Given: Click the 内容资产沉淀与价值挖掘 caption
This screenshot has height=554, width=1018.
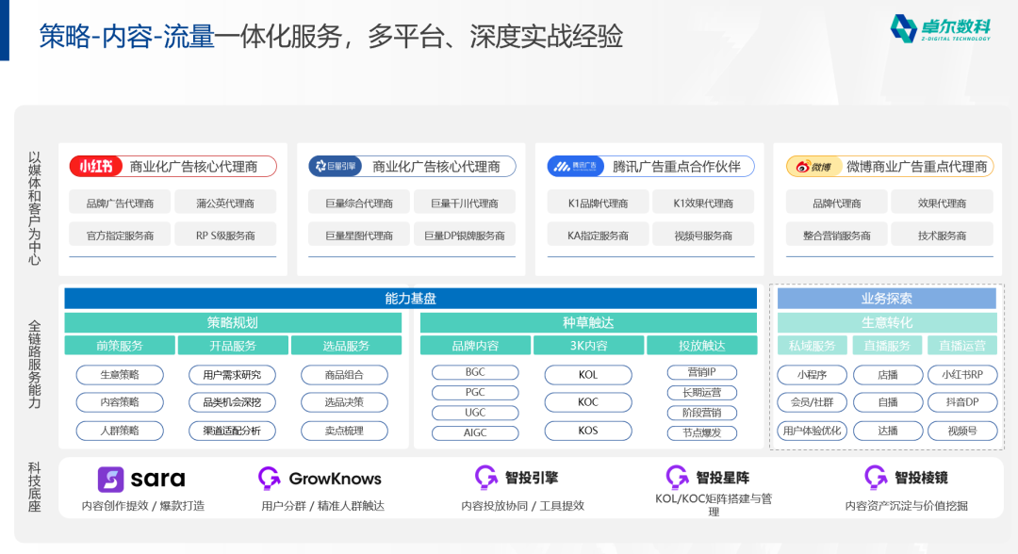Looking at the screenshot, I should coord(907,506).
